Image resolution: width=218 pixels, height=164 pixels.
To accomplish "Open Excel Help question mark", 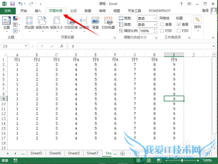I will 181,4.
